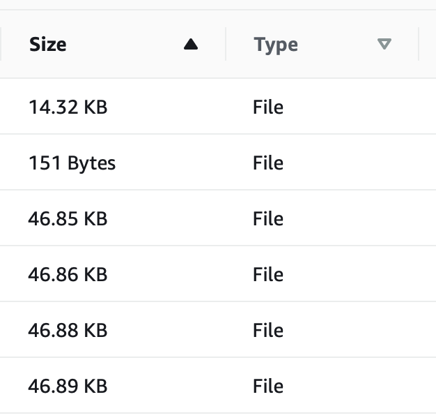Select the 151 Bytes size cell
The height and width of the screenshot is (420, 436).
(x=72, y=163)
